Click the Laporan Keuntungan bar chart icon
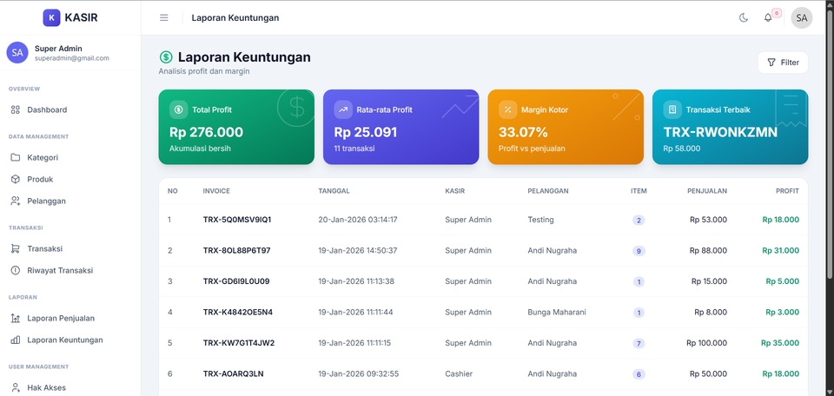Viewport: 834px width, 396px height. click(x=16, y=340)
